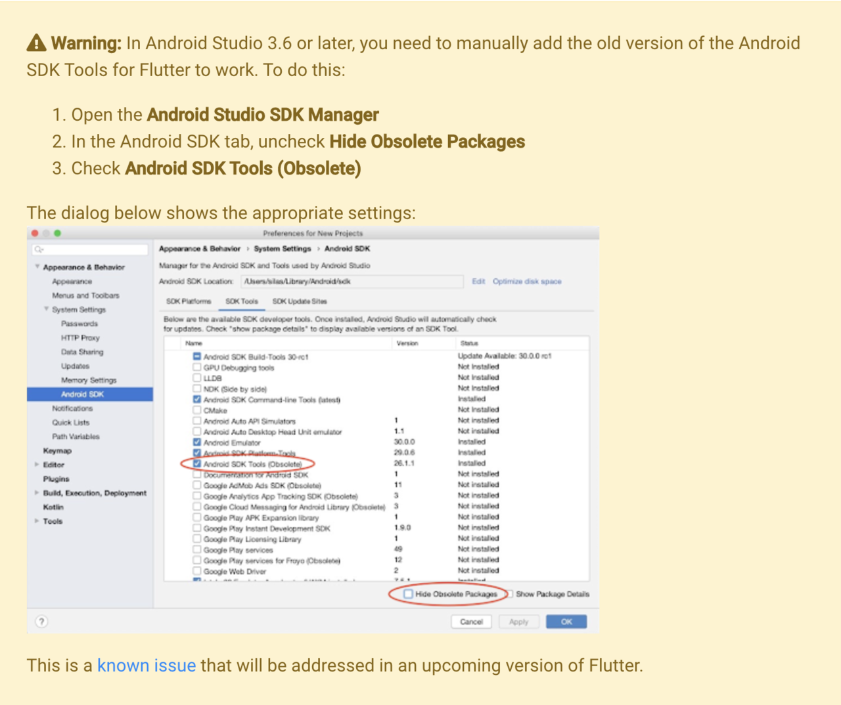The image size is (841, 705).
Task: Toggle the Android Emulator checkbox
Action: 196,442
